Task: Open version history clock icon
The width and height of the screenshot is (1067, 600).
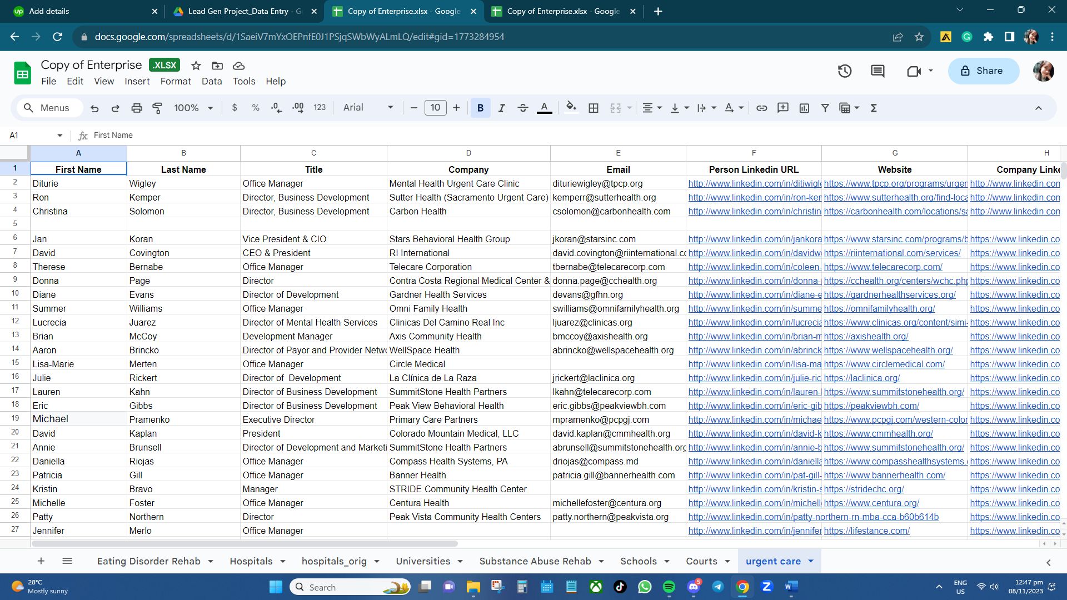Action: [x=845, y=71]
